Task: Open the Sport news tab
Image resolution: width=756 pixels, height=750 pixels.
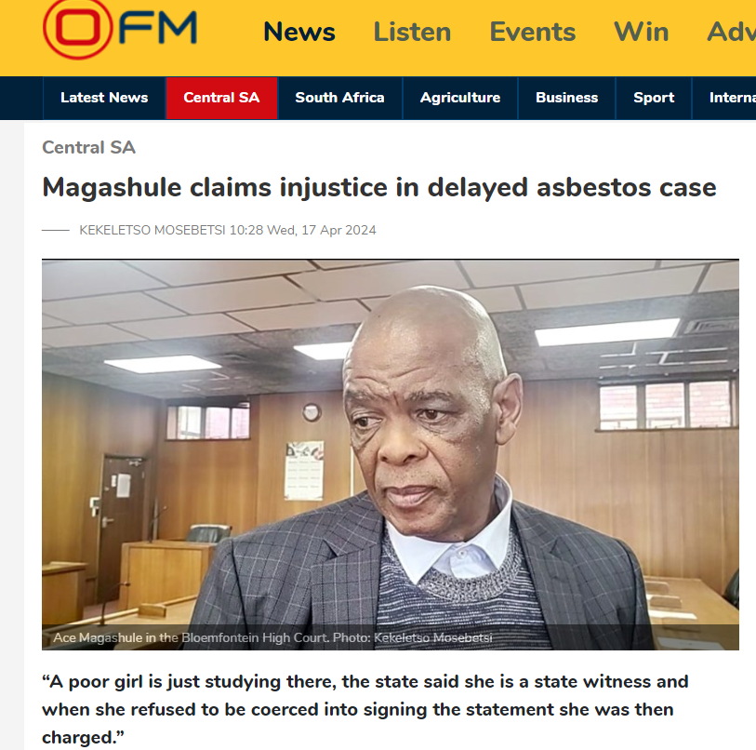Action: click(654, 98)
